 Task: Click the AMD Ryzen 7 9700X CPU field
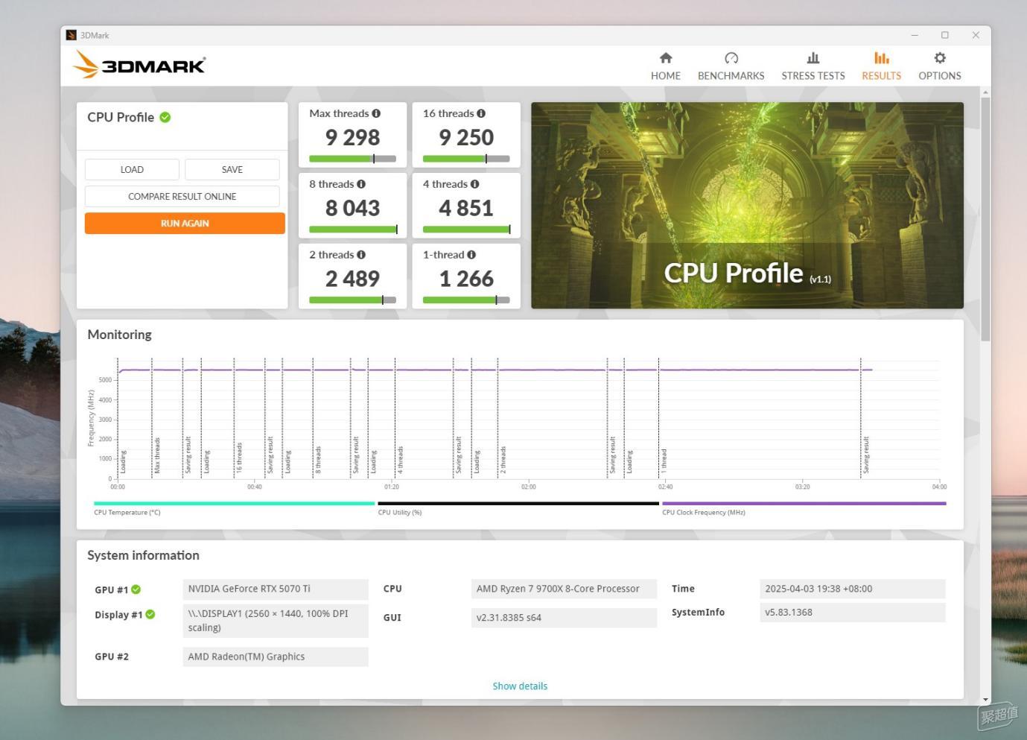[x=564, y=589]
